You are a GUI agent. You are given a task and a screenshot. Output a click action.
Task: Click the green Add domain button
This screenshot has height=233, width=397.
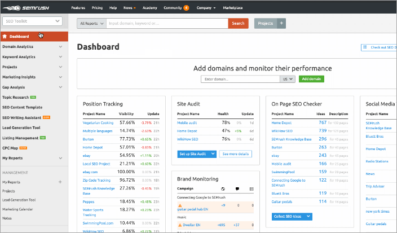(x=311, y=79)
